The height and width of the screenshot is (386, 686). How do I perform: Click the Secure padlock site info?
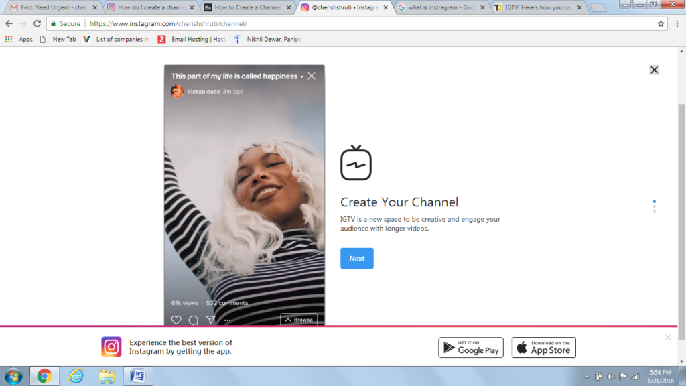click(x=66, y=23)
